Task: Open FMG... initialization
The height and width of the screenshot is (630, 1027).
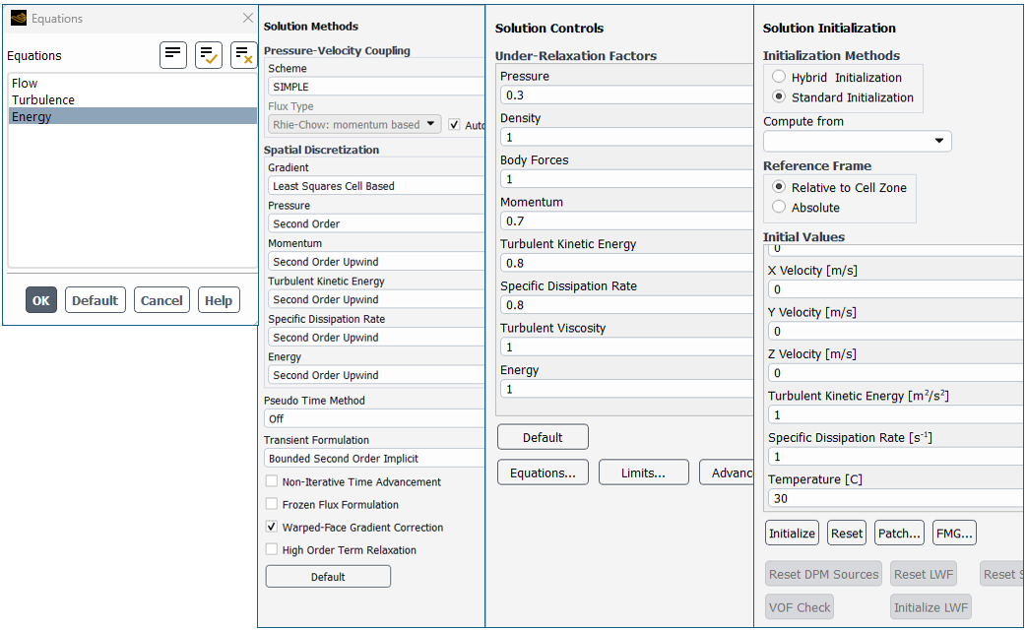Action: [954, 534]
